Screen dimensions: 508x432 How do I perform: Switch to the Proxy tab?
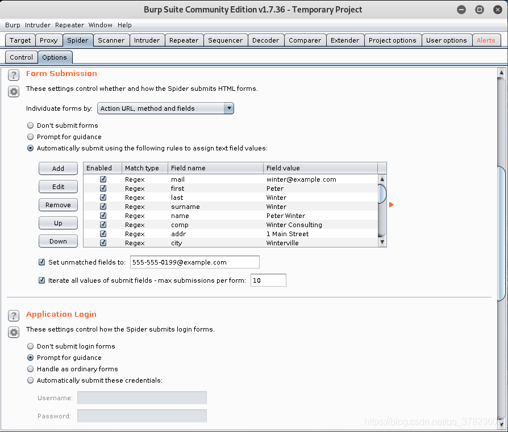[49, 40]
